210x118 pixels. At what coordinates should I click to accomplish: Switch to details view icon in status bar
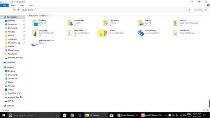[204, 110]
